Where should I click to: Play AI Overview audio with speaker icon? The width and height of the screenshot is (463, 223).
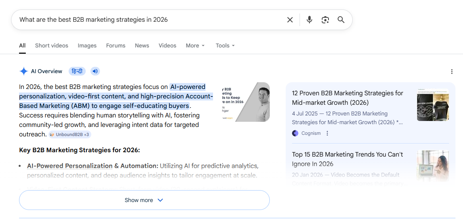(95, 71)
